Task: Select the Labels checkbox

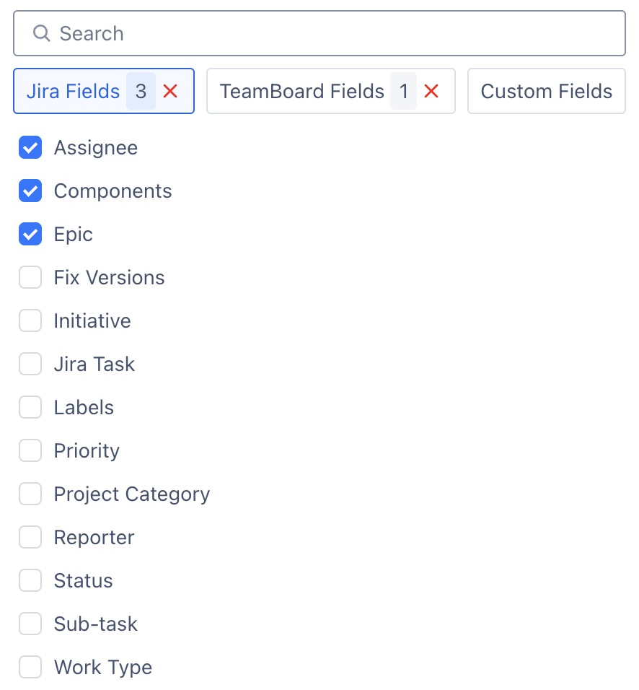Action: [30, 407]
